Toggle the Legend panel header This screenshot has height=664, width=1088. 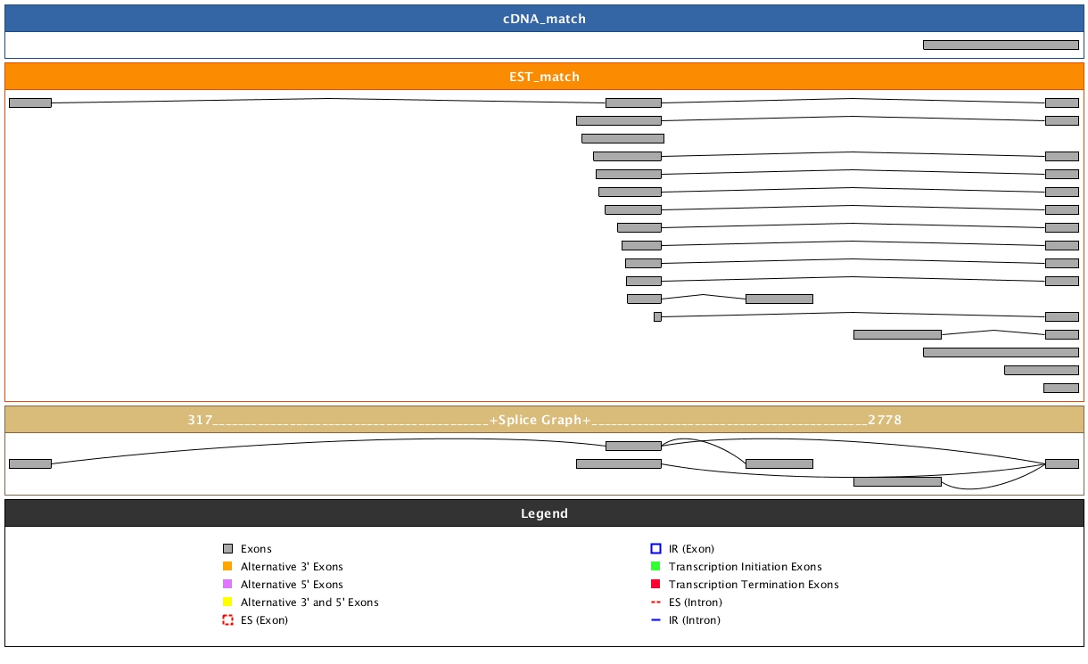click(x=544, y=513)
